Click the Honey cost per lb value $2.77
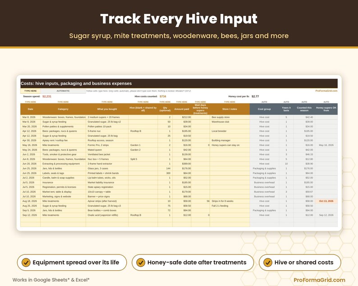 (x=255, y=96)
